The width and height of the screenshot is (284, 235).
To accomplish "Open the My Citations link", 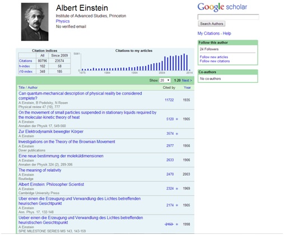I will click(208, 34).
